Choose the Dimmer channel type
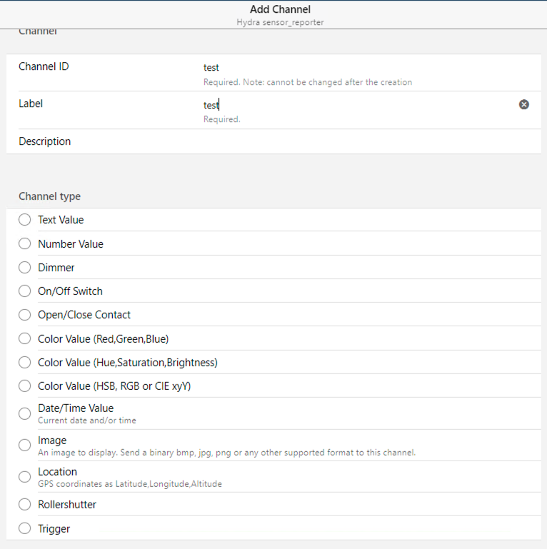The height and width of the screenshot is (549, 547). [25, 267]
